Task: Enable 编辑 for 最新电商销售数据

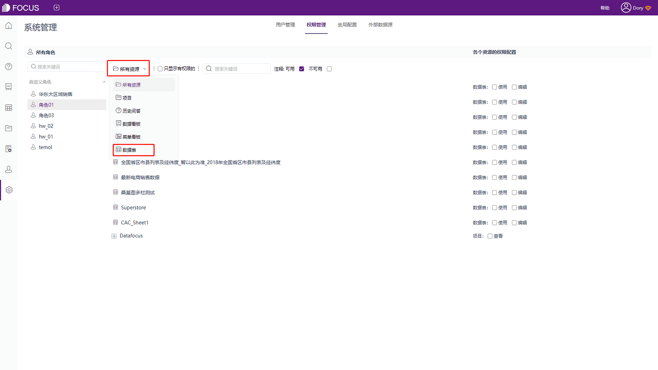Action: point(514,177)
